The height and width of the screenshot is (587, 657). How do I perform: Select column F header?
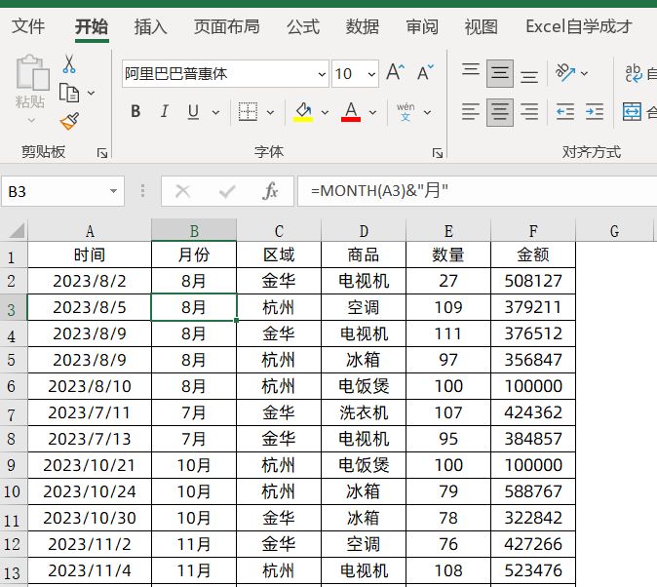[533, 230]
